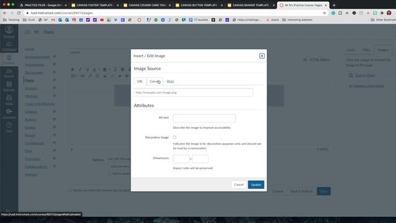Open the Other Bookmarks folder
This screenshot has height=223, width=396.
tap(383, 20)
